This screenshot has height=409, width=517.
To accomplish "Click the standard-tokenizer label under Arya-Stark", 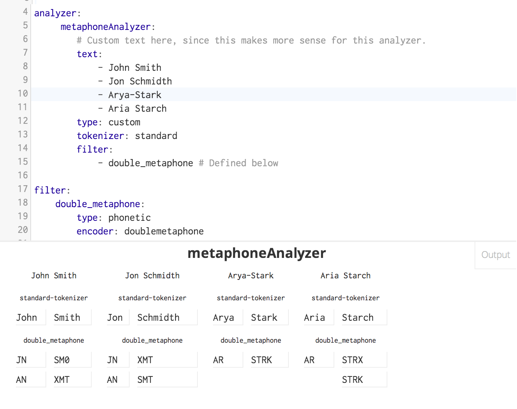I will point(251,298).
